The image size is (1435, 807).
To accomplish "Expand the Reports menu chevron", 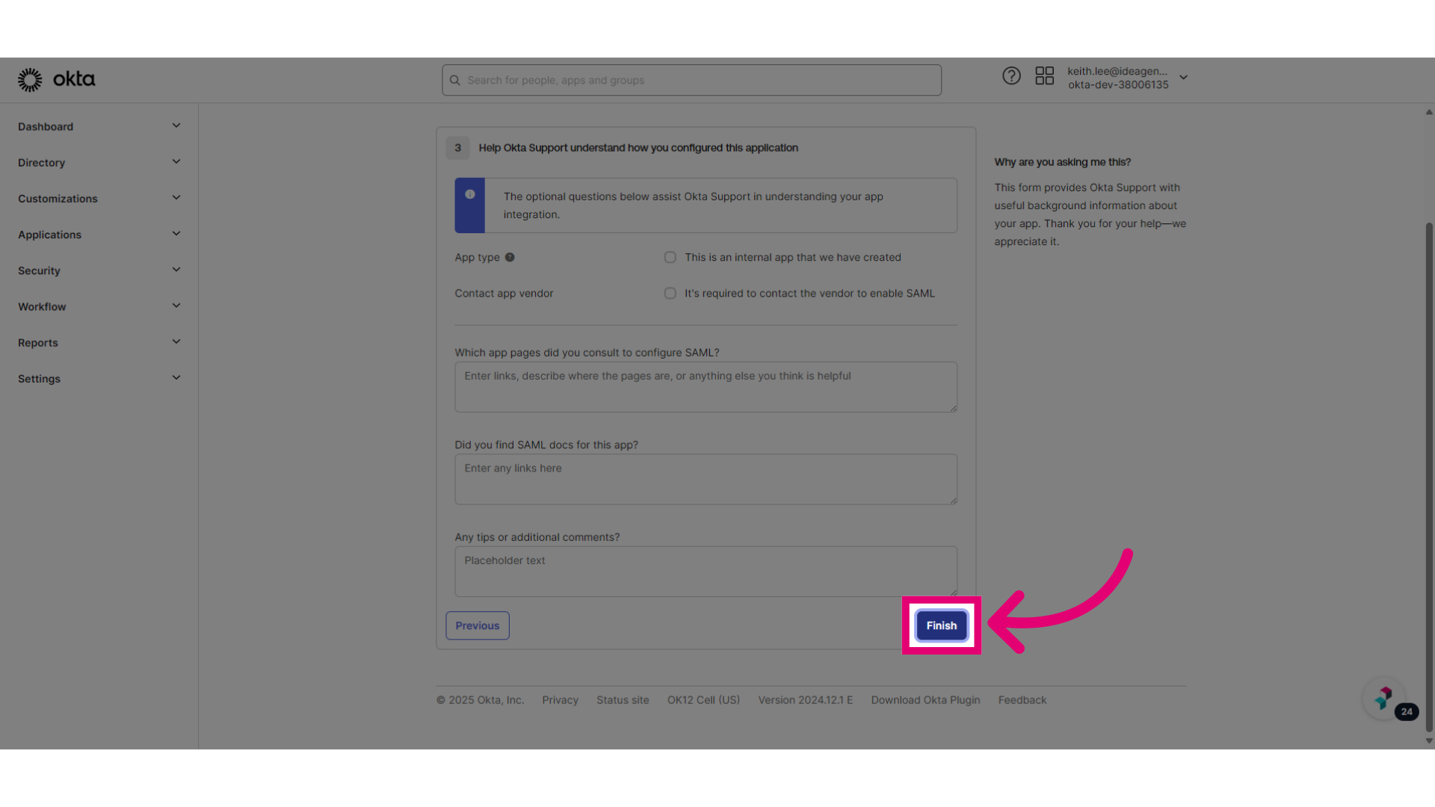I will (176, 341).
